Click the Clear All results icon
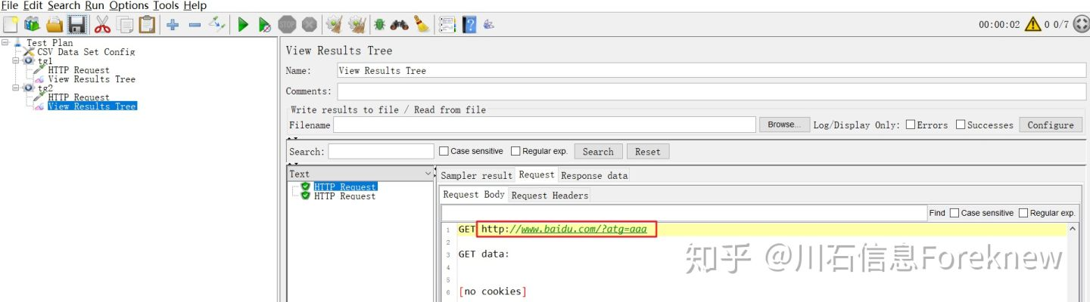The height and width of the screenshot is (302, 1090). [x=357, y=24]
